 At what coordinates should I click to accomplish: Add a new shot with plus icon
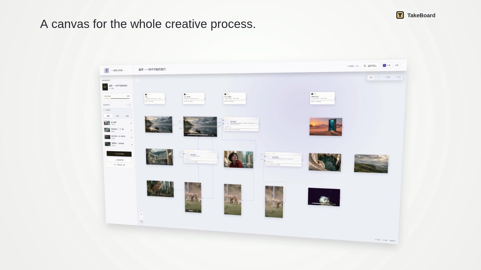click(x=130, y=105)
